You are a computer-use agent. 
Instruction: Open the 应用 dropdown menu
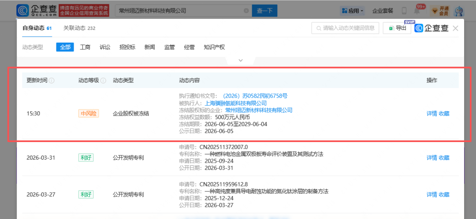352,11
